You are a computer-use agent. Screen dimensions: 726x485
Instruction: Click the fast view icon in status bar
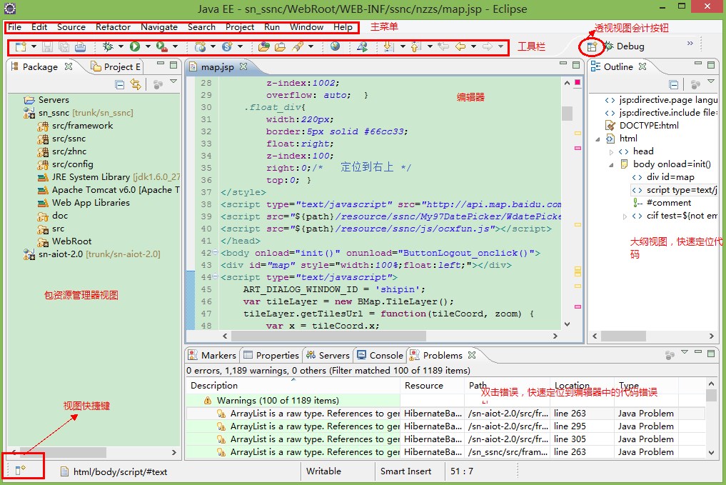21,470
